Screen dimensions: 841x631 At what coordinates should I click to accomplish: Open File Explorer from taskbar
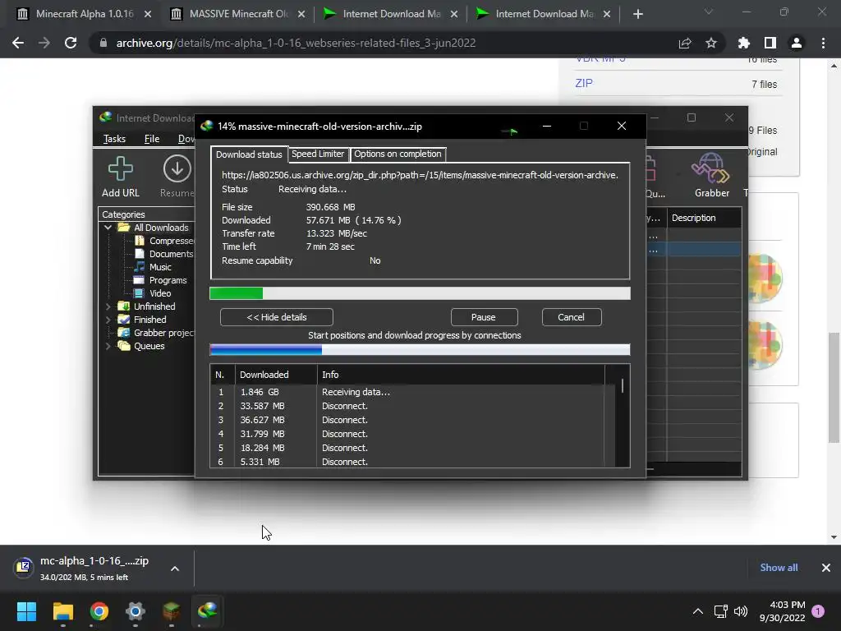[62, 611]
